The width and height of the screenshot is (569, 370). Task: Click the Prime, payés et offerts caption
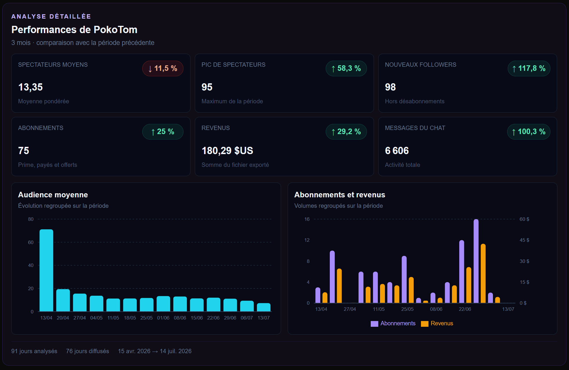(48, 165)
